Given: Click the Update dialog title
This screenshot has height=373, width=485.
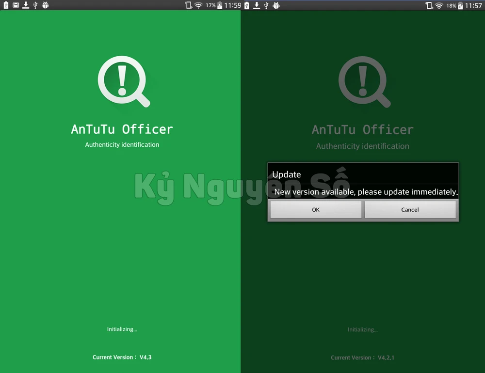Looking at the screenshot, I should click(x=287, y=174).
